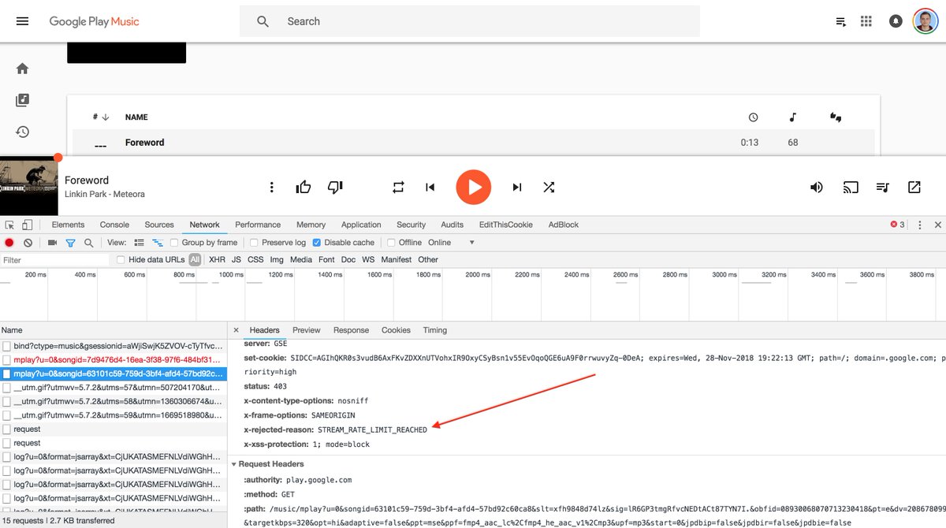Show the player queue list
The image size is (946, 528).
(883, 187)
